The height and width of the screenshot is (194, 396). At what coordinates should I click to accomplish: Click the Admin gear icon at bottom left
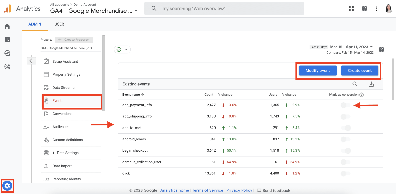pyautogui.click(x=7, y=185)
